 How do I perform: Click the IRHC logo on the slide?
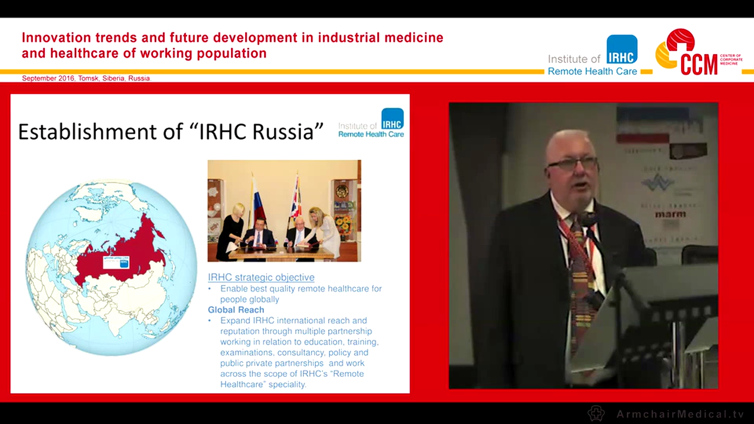[x=393, y=120]
